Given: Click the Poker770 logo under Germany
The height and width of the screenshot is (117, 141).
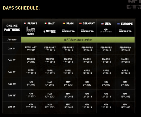Looking at the screenshot, I should tap(87, 31).
